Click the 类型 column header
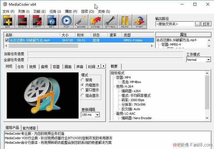This screenshot has height=149, width=214. pyautogui.click(x=138, y=35)
